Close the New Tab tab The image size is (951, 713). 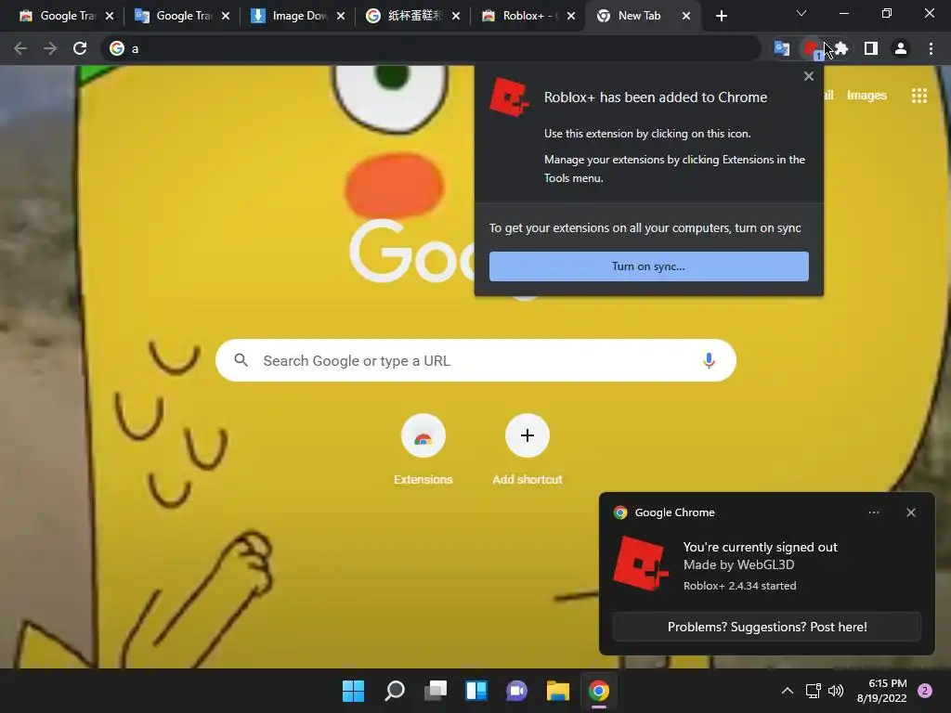pyautogui.click(x=686, y=16)
